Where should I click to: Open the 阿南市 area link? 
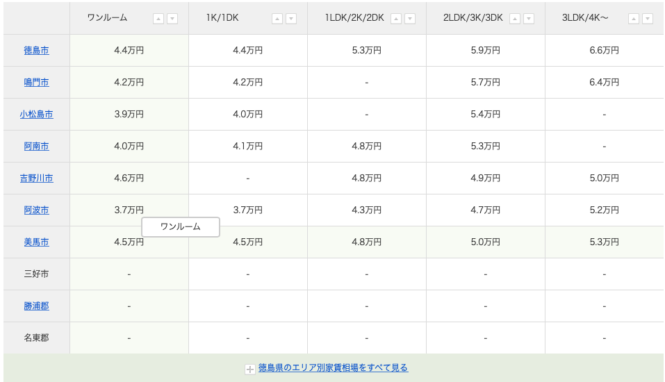tap(36, 147)
